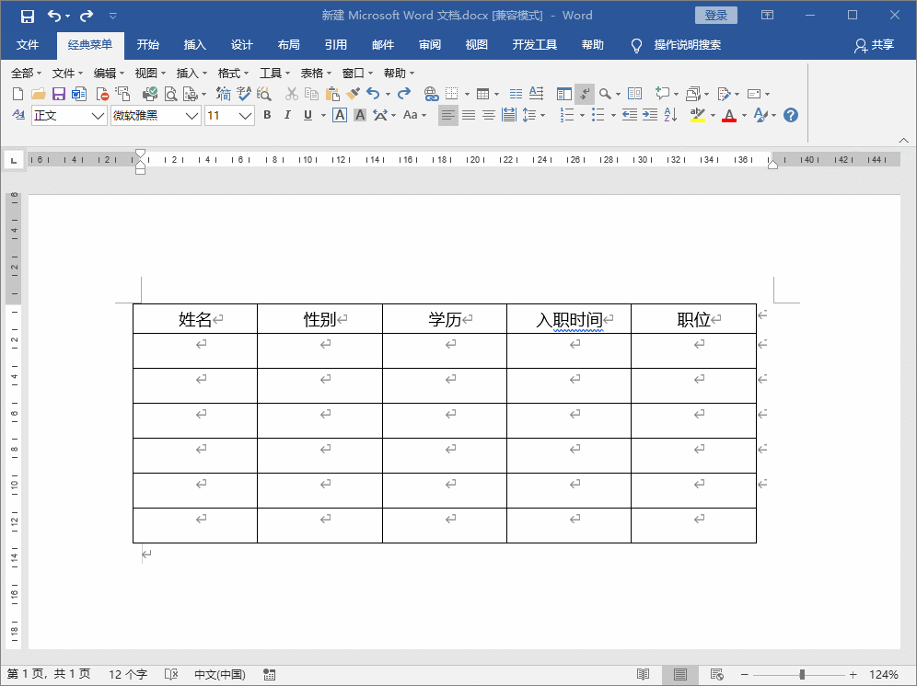This screenshot has width=917, height=686.
Task: Open Quick Access Toolbar customize arrow
Action: point(113,16)
